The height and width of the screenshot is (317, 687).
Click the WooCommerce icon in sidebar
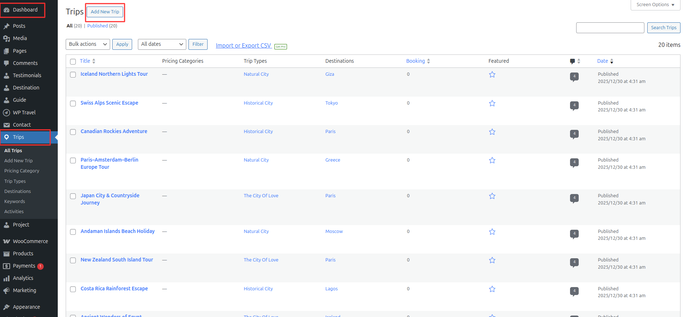tap(6, 241)
